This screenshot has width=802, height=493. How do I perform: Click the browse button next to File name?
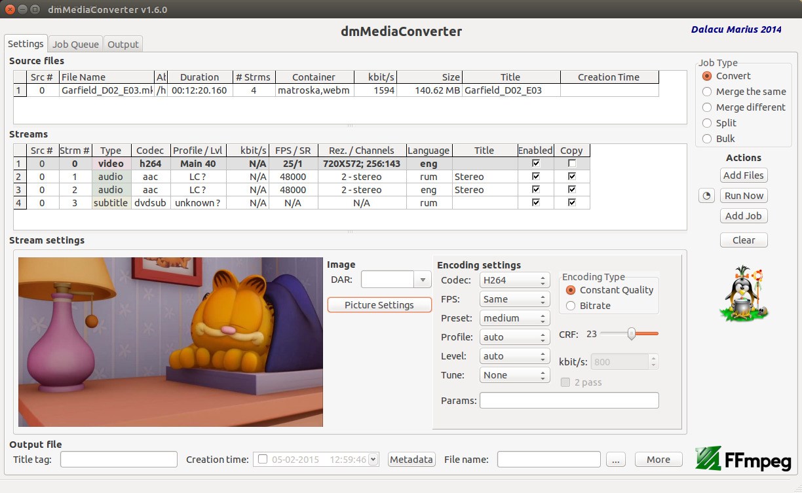point(615,460)
